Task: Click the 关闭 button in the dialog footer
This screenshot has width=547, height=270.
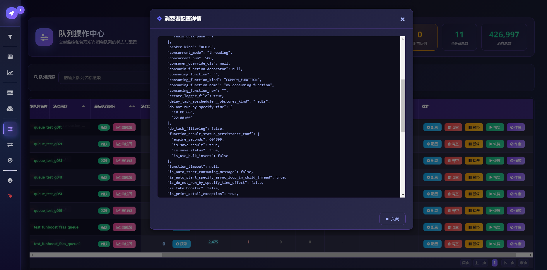Action: coord(392,219)
